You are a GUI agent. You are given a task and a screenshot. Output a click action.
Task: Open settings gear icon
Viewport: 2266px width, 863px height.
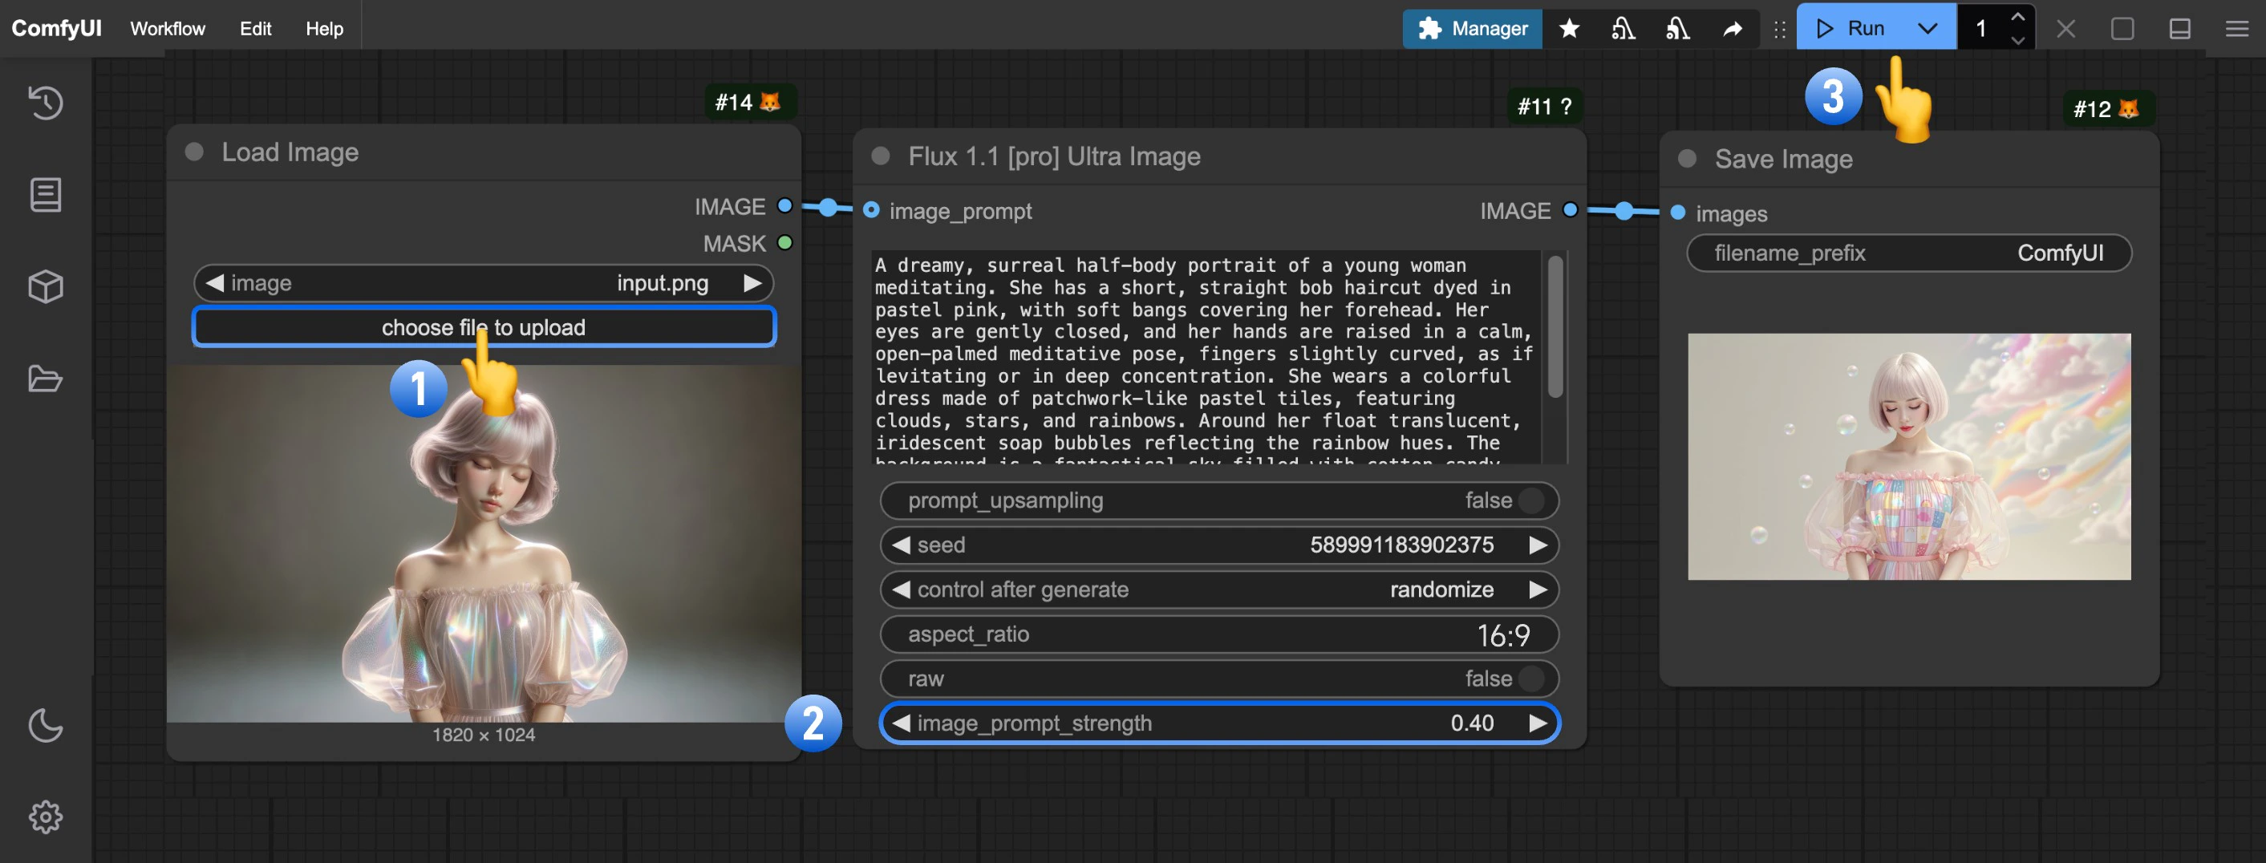46,817
